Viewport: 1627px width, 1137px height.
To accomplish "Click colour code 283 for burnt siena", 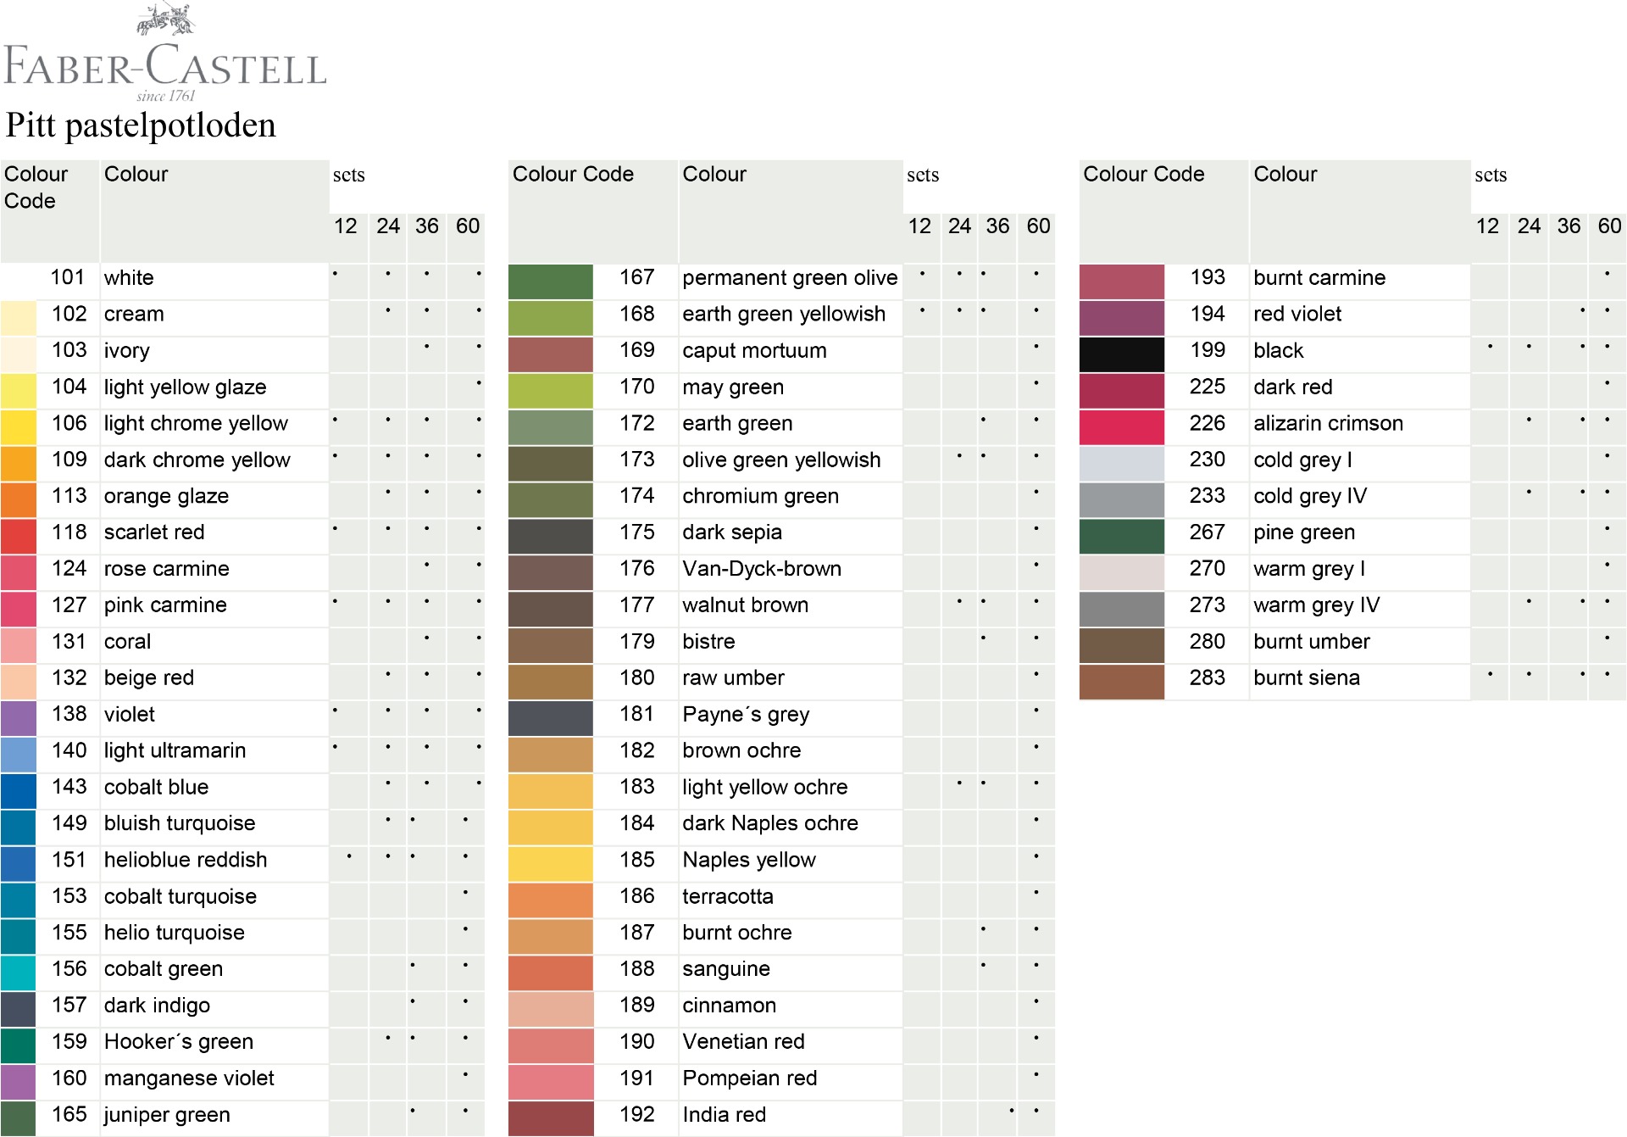I will coord(1207,677).
